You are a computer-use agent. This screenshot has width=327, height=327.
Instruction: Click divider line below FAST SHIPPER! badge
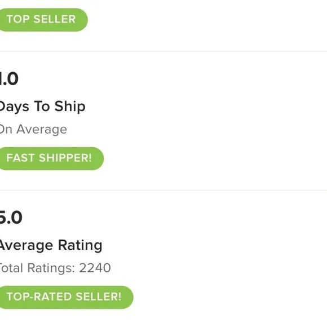[x=163, y=190]
